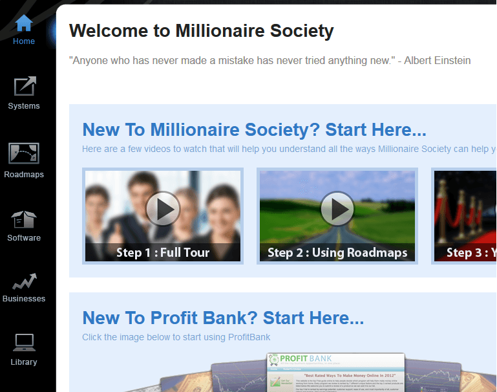Open the Businesses chart icon

point(25,281)
